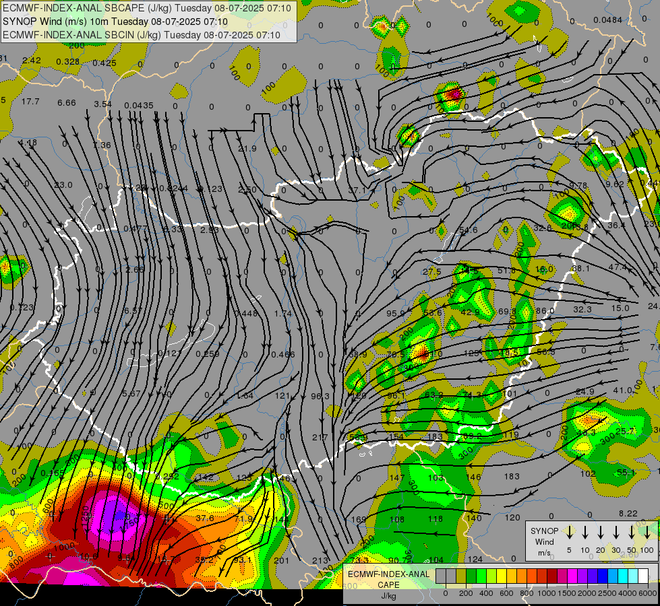Click the map value '8.22'

coord(628,513)
